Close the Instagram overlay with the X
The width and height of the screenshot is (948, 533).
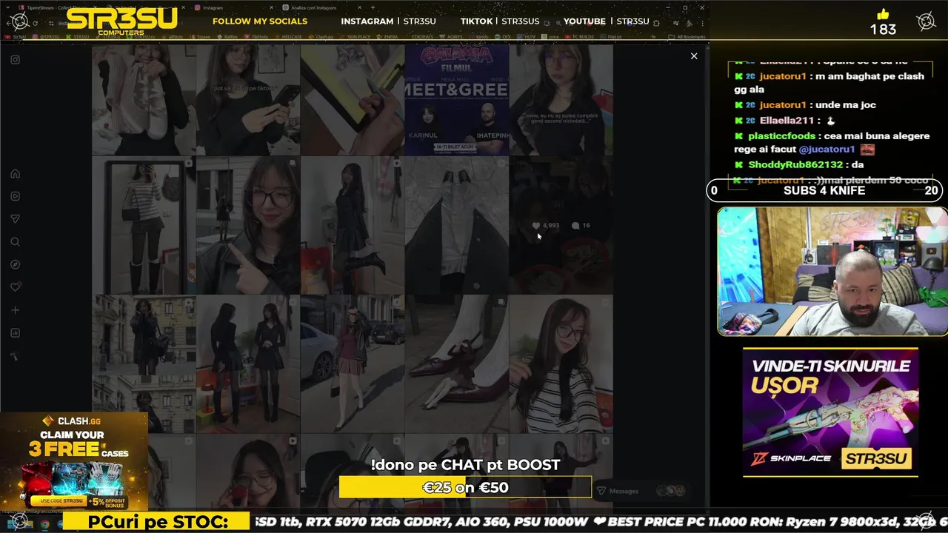pyautogui.click(x=694, y=56)
